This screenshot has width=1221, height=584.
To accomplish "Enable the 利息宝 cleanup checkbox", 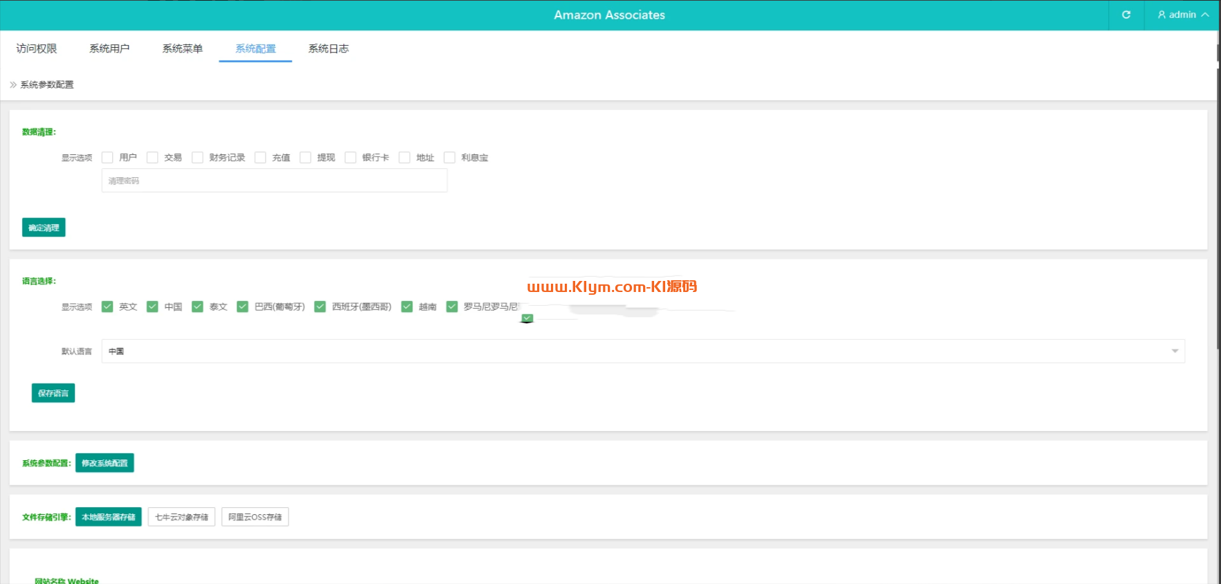I will [449, 158].
